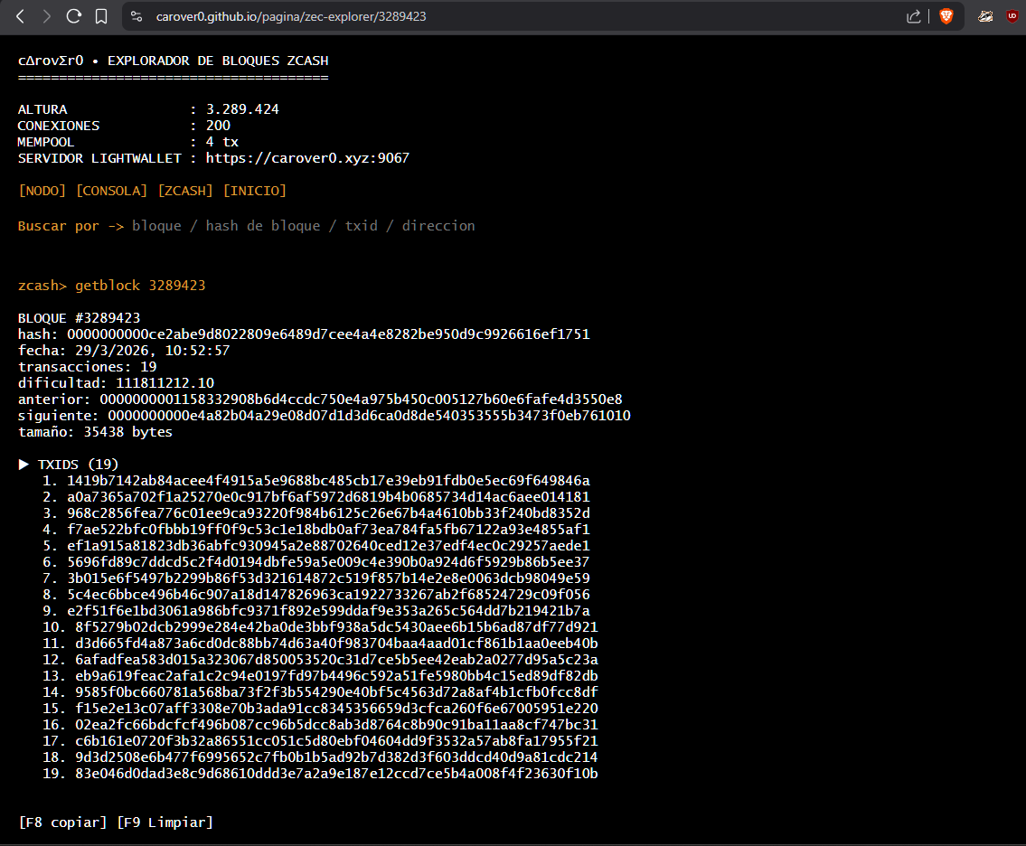The height and width of the screenshot is (846, 1026).
Task: Go back using browser back arrow
Action: point(20,16)
